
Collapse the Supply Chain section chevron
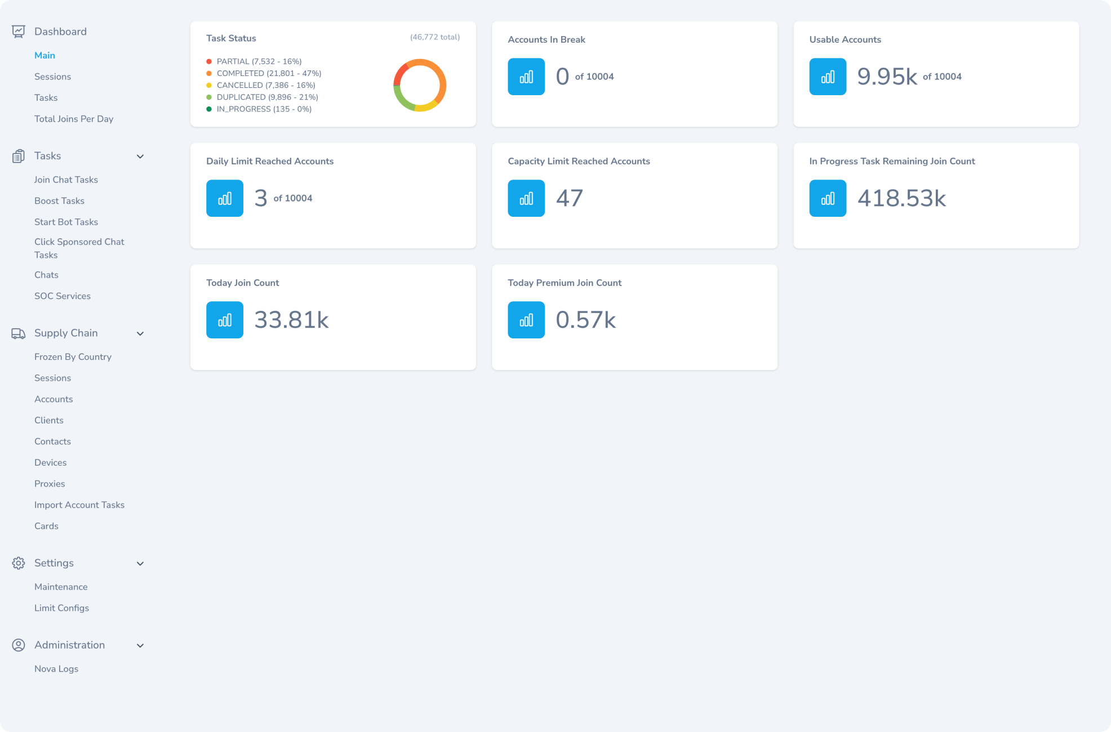coord(140,334)
